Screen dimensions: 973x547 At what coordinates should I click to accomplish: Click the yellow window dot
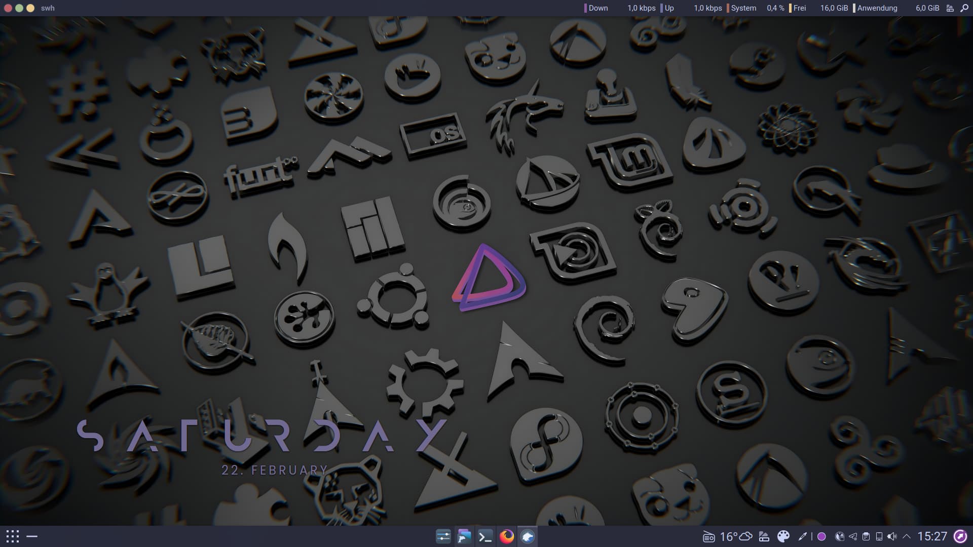(x=30, y=8)
